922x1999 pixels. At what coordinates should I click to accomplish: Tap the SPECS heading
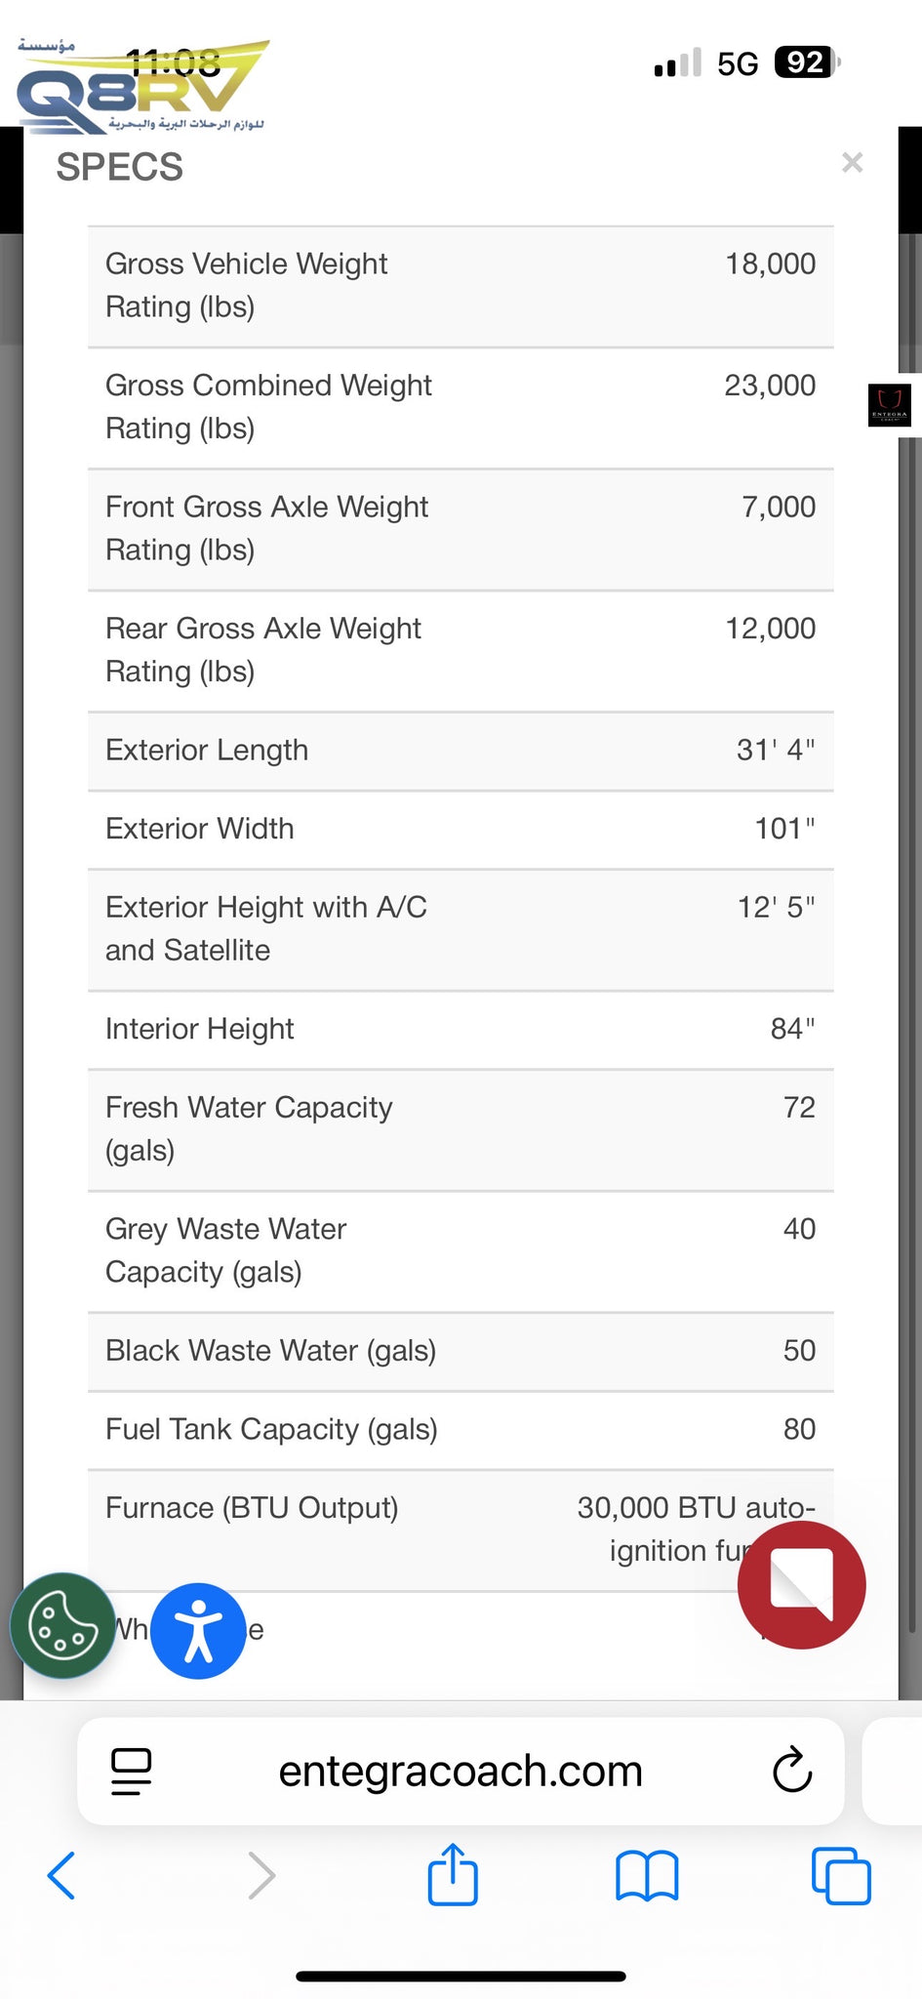coord(120,167)
